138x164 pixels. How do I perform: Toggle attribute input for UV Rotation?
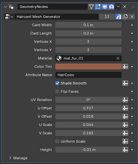125,100
